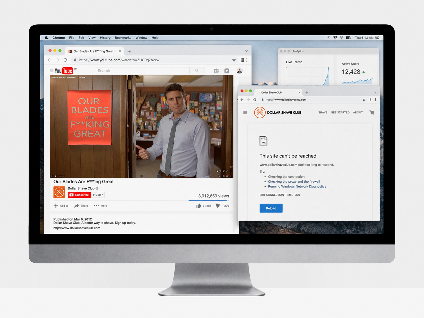This screenshot has width=424, height=318.
Task: Open the Help menu
Action: (155, 38)
